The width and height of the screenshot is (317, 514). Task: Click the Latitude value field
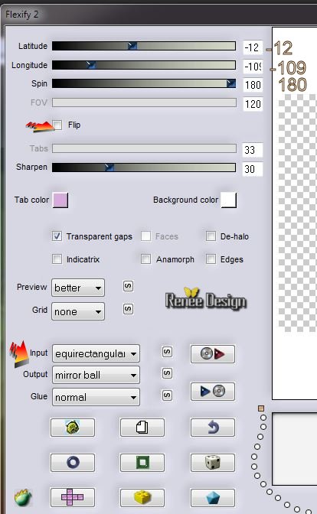coord(253,47)
